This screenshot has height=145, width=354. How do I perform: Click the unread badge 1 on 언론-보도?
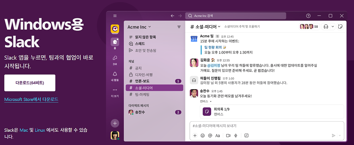click(178, 81)
